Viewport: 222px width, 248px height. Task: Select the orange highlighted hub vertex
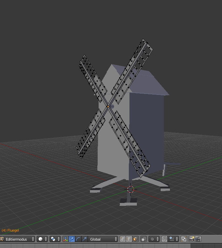(x=108, y=107)
